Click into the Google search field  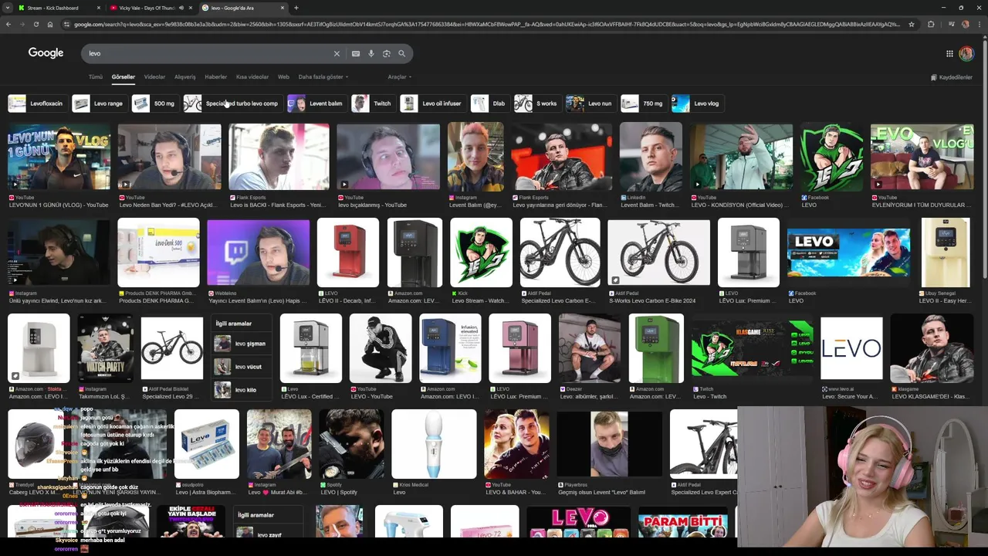[208, 53]
